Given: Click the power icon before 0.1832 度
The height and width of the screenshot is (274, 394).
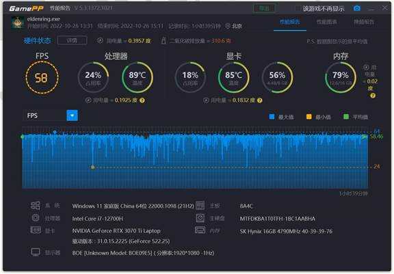Looking at the screenshot, I should [206, 100].
